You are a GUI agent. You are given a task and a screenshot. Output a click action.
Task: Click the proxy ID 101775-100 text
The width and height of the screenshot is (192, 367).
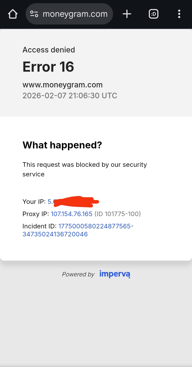[118, 214]
